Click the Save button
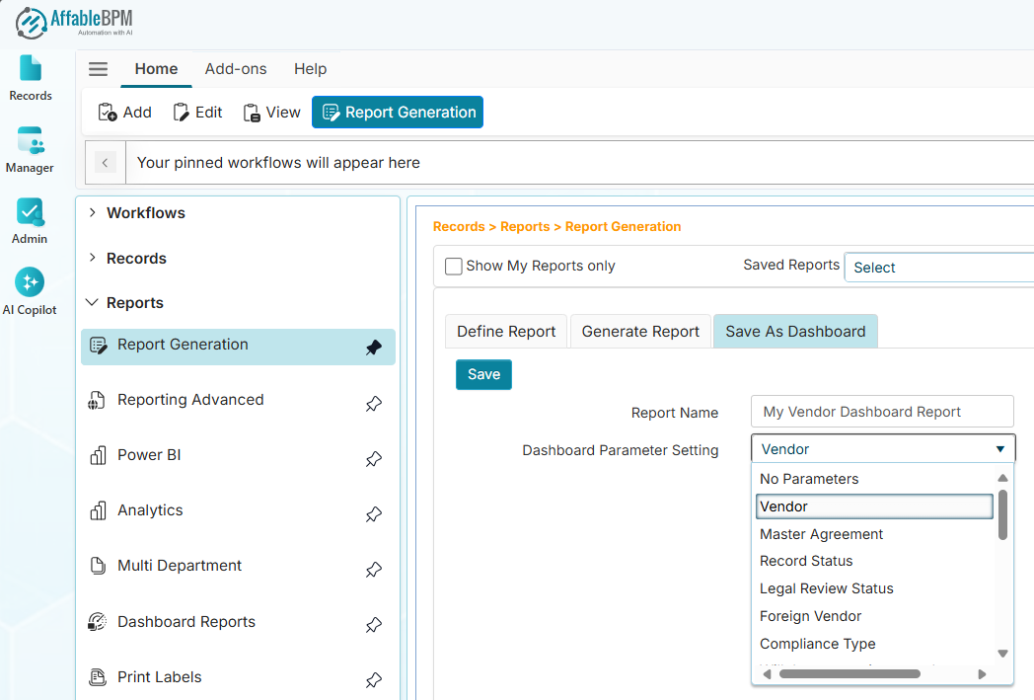This screenshot has height=700, width=1034. tap(483, 374)
